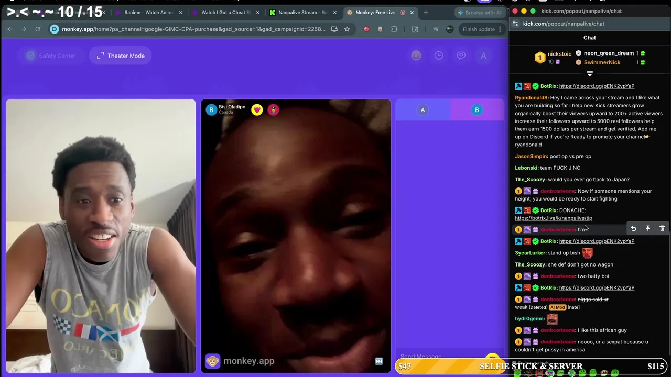Click the Chat header in Kick popout
Image resolution: width=671 pixels, height=377 pixels.
click(x=590, y=38)
